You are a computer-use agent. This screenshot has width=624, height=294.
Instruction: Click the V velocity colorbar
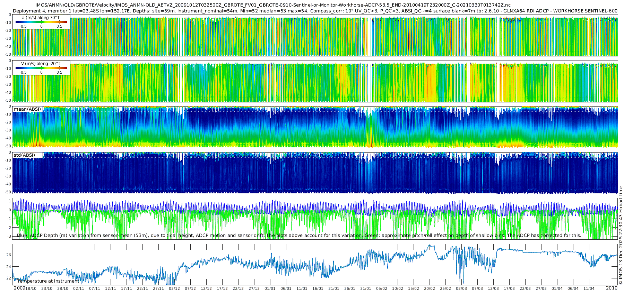tap(41, 68)
